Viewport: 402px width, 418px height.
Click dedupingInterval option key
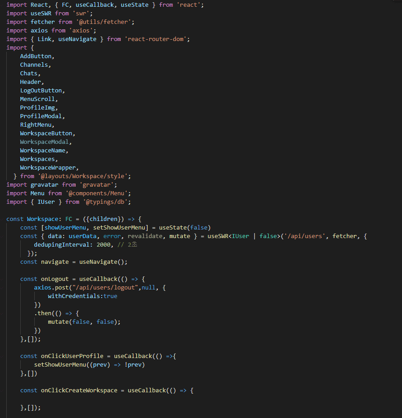[62, 244]
